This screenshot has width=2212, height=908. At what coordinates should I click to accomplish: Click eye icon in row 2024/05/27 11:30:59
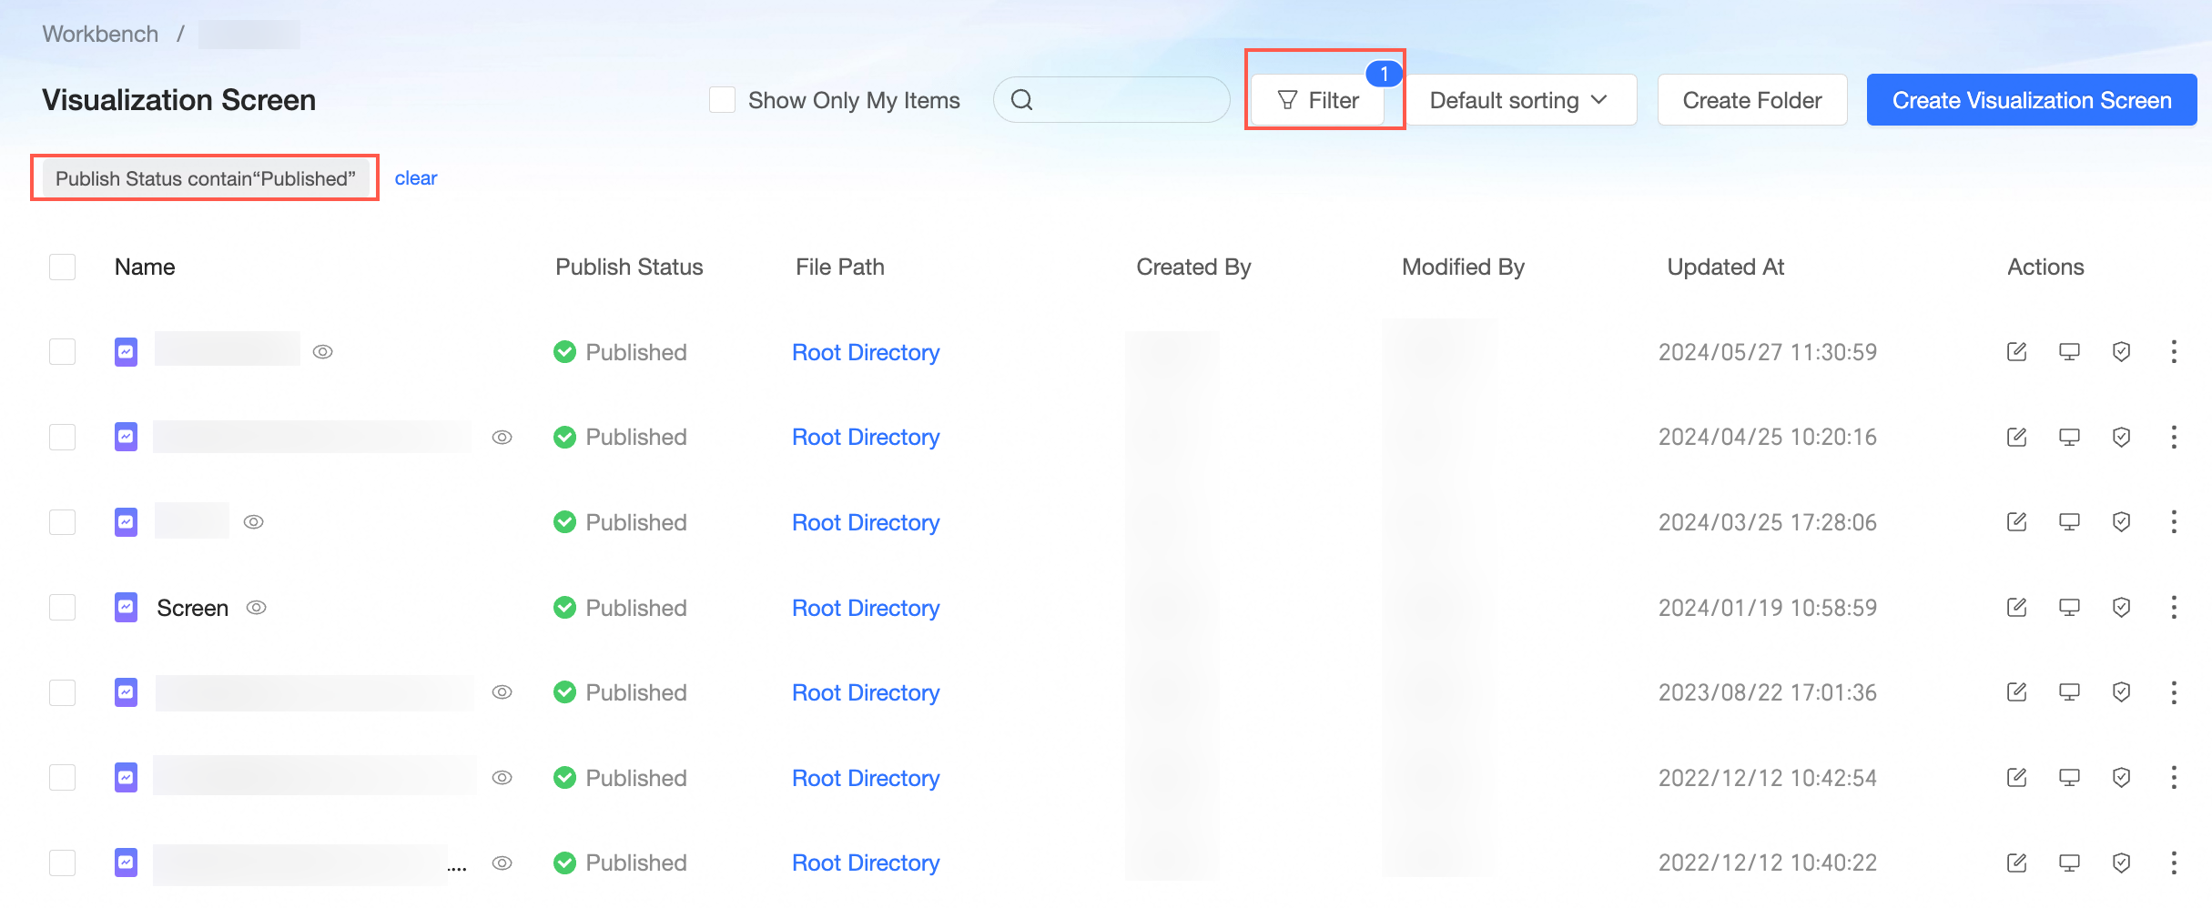pyautogui.click(x=323, y=352)
